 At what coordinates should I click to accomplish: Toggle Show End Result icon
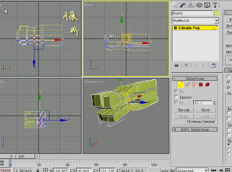point(186,65)
